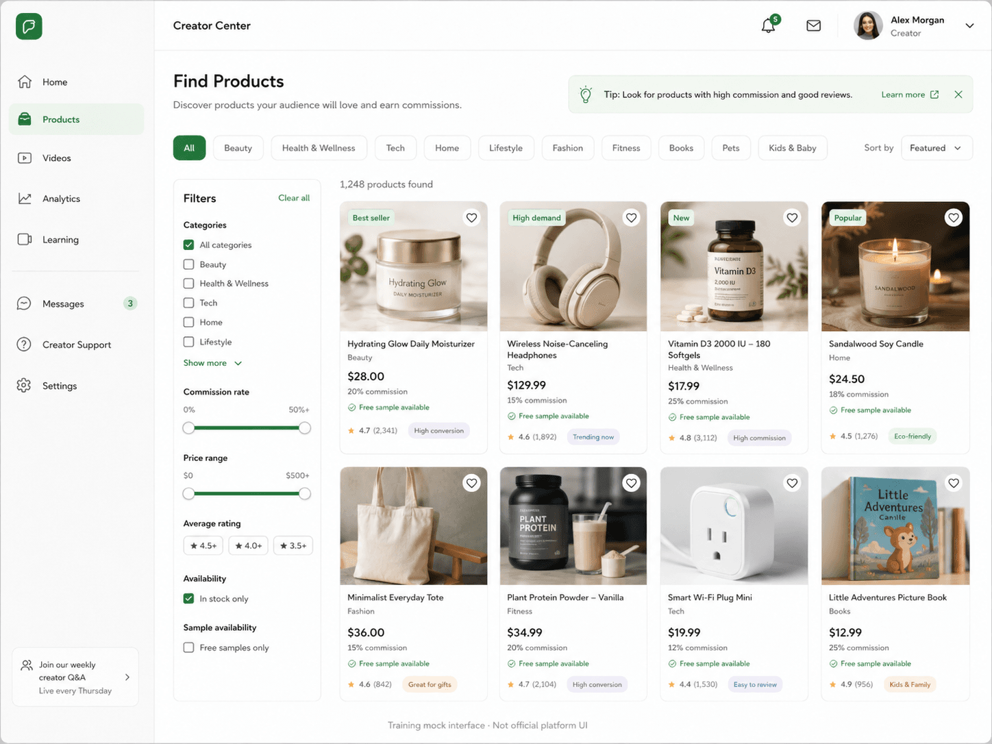992x744 pixels.
Task: Click Alex Morgan profile avatar
Action: [868, 26]
